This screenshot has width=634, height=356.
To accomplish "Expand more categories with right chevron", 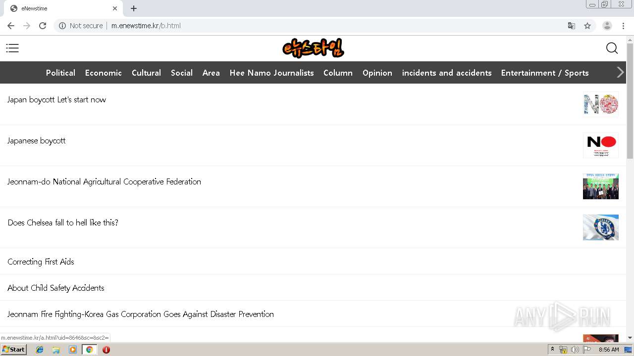I will click(x=620, y=72).
